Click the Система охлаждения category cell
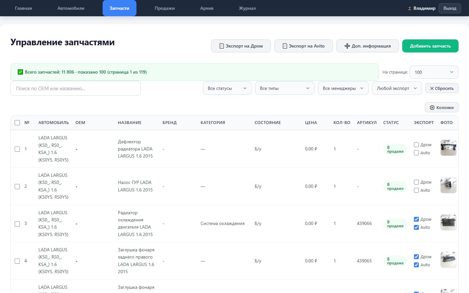This screenshot has width=469, height=293. (x=222, y=223)
